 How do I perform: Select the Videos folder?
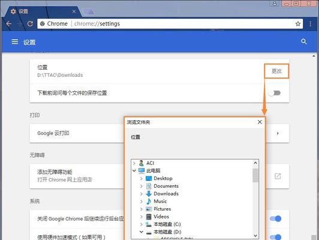point(158,217)
